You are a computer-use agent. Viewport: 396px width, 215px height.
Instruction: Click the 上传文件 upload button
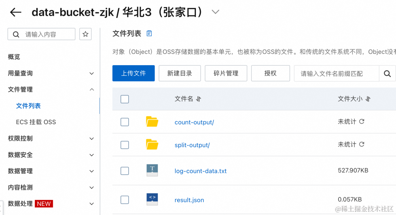pyautogui.click(x=133, y=73)
